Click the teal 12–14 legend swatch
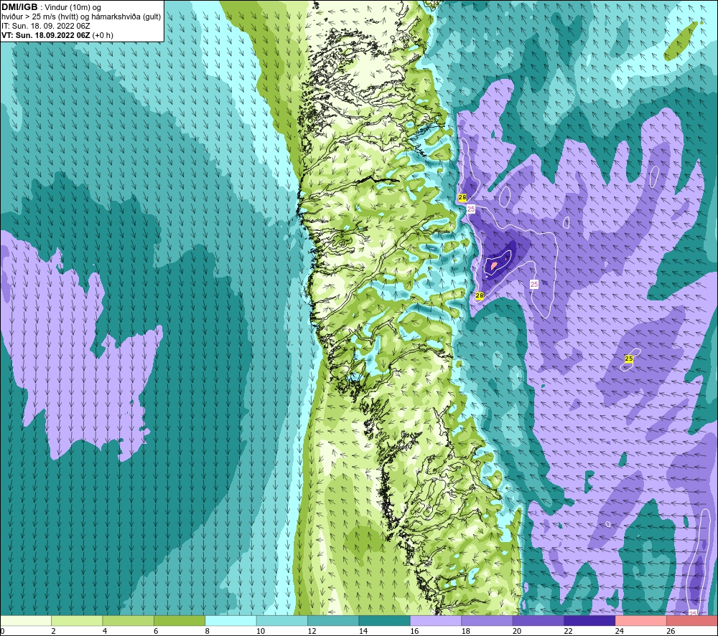The width and height of the screenshot is (718, 636). (333, 620)
